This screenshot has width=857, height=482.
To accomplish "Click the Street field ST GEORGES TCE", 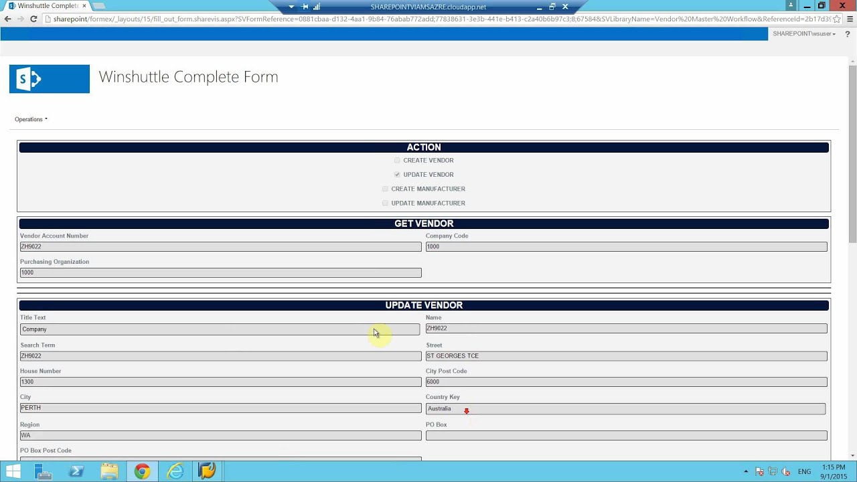I will (626, 355).
